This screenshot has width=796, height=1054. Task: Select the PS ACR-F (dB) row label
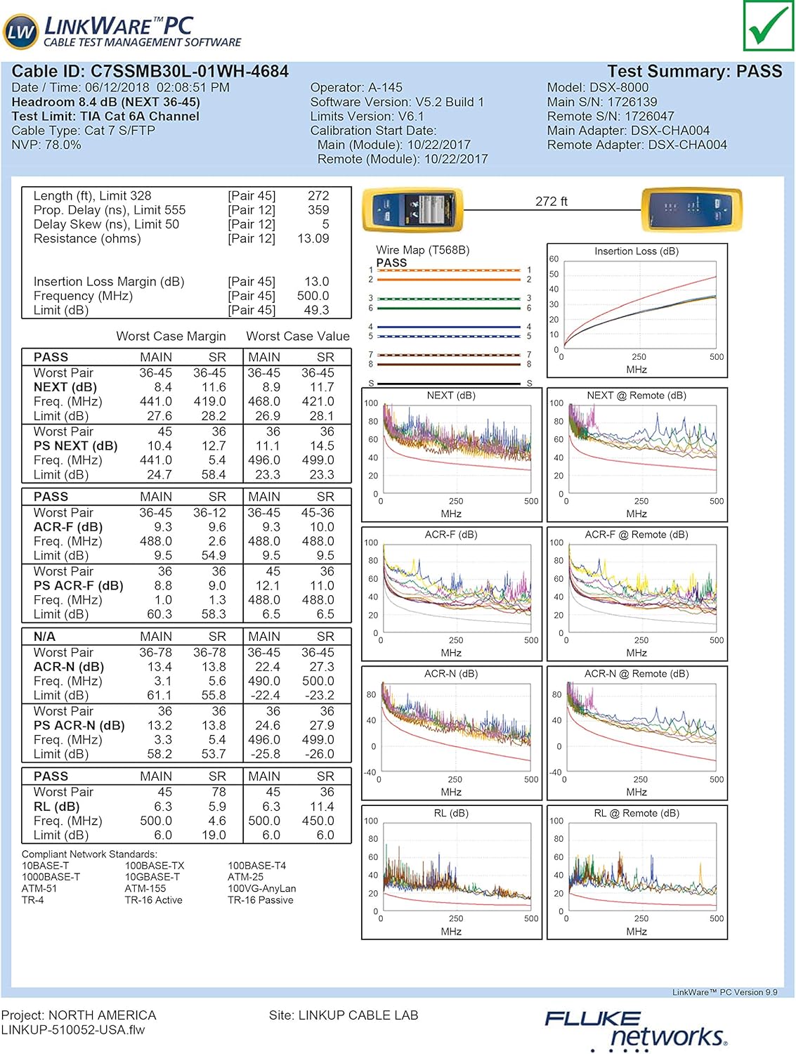pos(78,585)
